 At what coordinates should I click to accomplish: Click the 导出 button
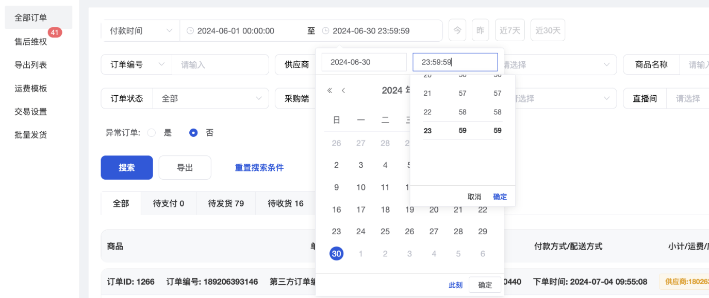point(185,168)
